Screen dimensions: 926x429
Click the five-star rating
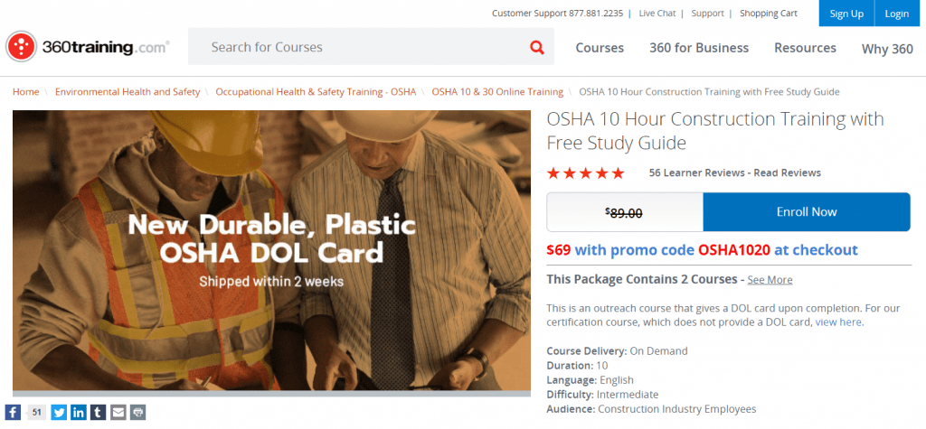tap(585, 173)
